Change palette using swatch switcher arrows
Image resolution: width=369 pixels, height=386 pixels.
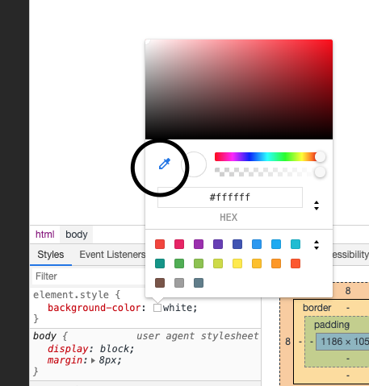click(x=317, y=245)
